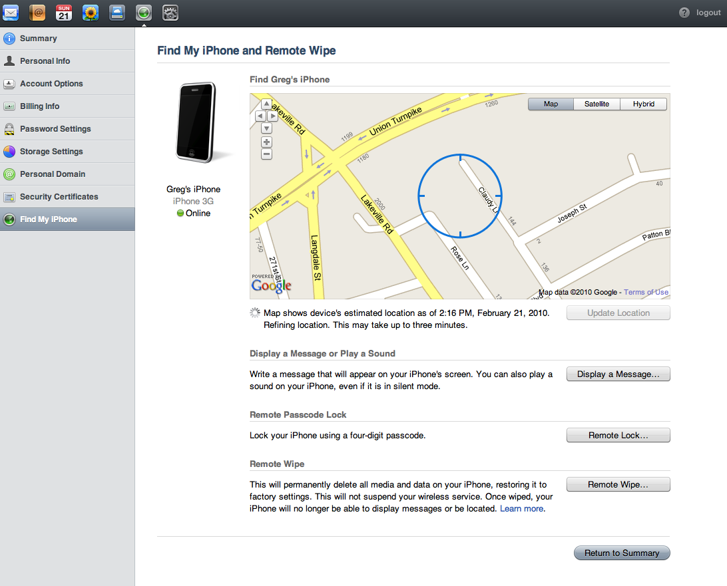This screenshot has height=586, width=727.
Task: Click the Remote Passcode Lock heading
Action: 298,414
